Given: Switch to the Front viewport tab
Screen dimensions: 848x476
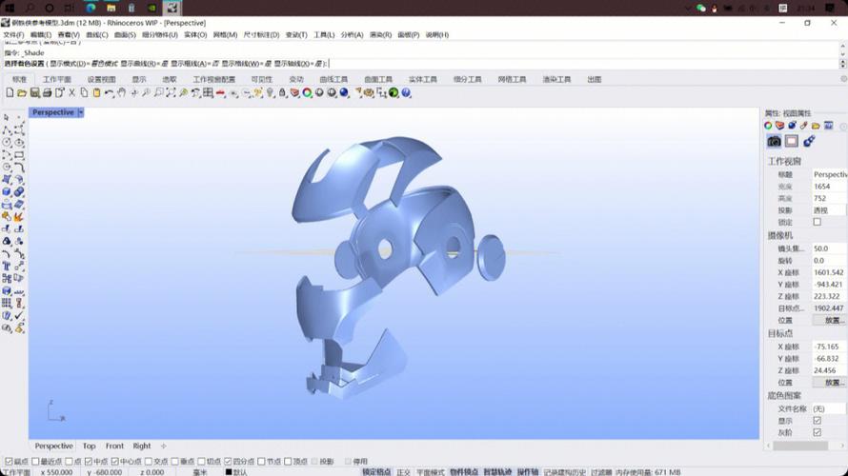Looking at the screenshot, I should (x=114, y=446).
